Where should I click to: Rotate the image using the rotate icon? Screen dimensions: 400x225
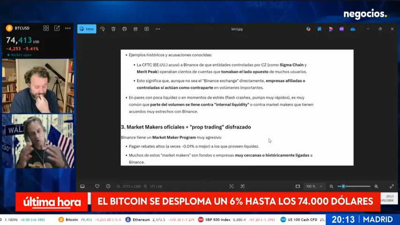point(102,29)
